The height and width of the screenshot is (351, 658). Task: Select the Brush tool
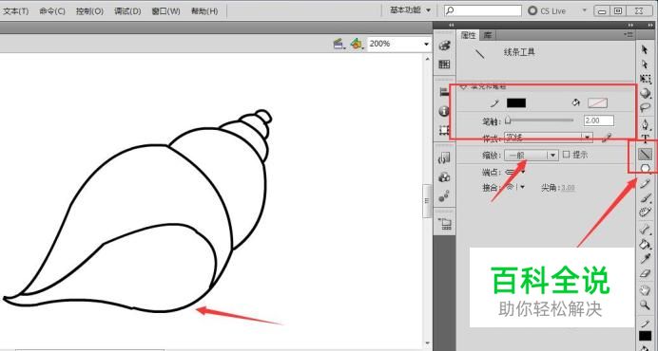[645, 197]
